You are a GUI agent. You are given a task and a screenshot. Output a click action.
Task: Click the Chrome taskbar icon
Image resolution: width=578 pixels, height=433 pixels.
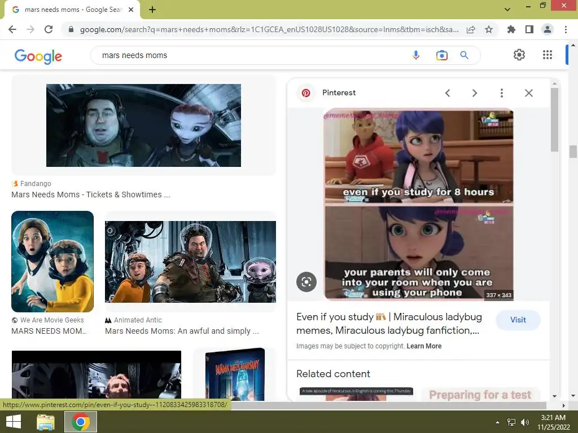[x=81, y=422]
